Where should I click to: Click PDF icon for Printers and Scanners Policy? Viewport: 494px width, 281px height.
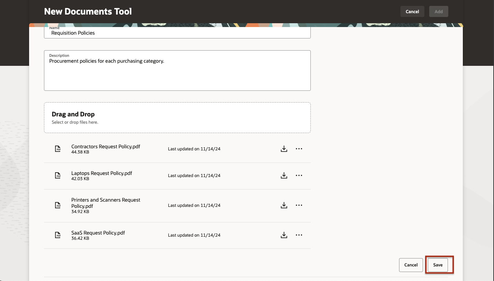[58, 205]
